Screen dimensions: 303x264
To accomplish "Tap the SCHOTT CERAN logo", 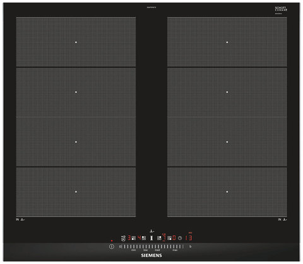I will click(281, 9).
